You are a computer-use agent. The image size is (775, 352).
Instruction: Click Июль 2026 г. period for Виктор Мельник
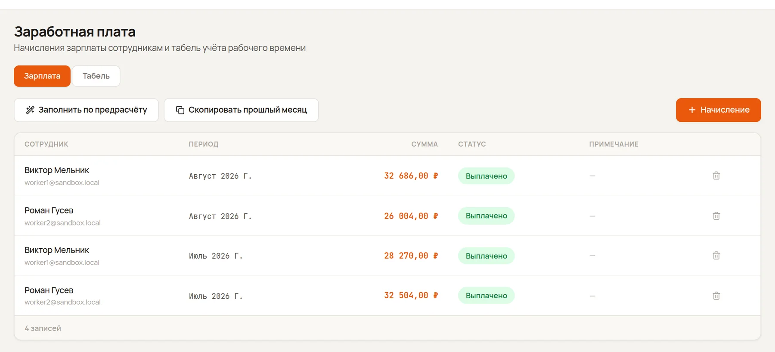(x=216, y=256)
